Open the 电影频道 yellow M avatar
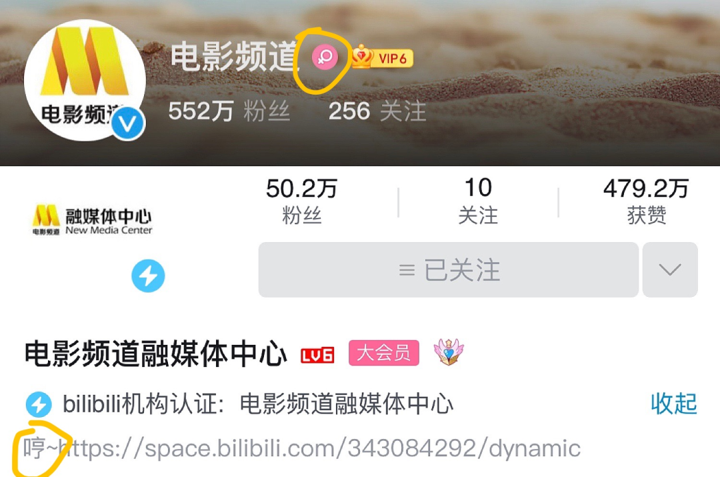The height and width of the screenshot is (477, 720). (85, 80)
